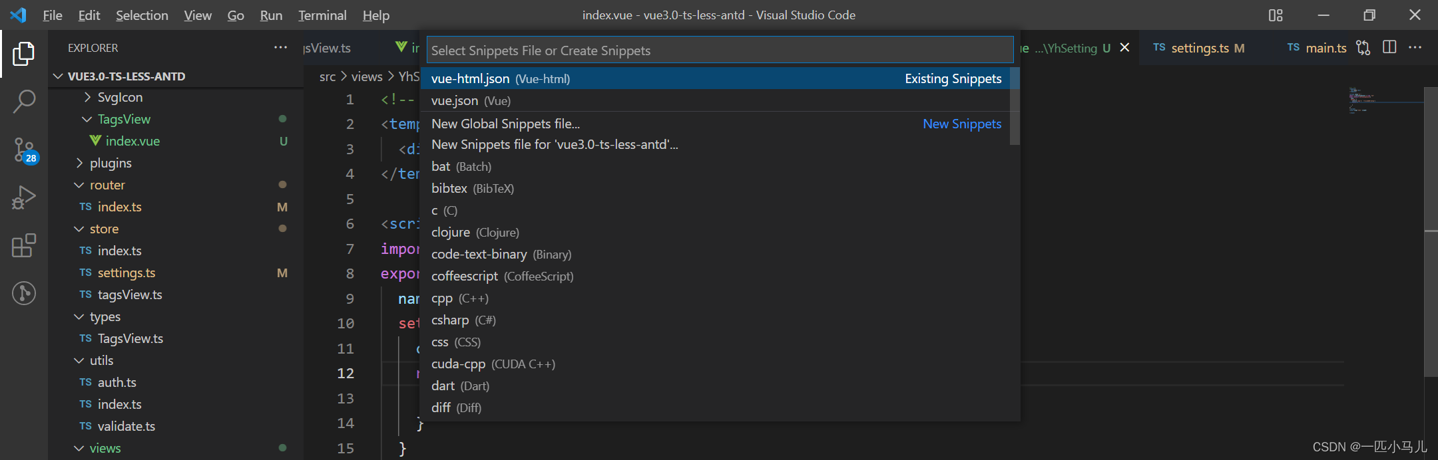Open the Git Graph icon in activity bar
This screenshot has height=460, width=1438.
click(x=24, y=293)
